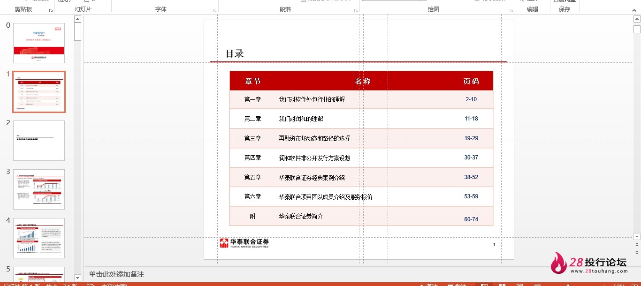
Task: Click the page range 2-10
Action: [471, 99]
